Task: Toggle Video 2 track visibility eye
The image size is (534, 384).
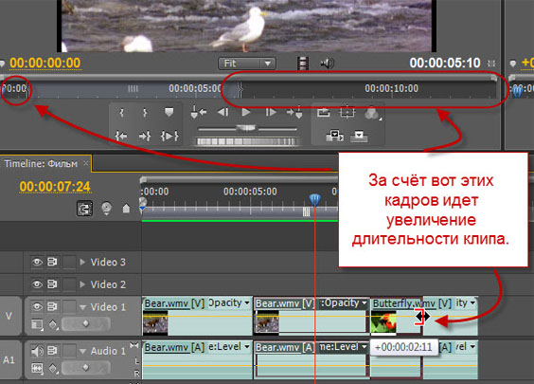Action: tap(37, 284)
